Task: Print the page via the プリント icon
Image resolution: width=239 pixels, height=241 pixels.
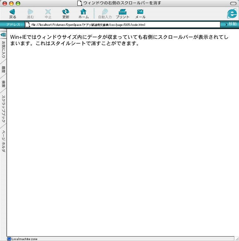Action: [x=122, y=12]
